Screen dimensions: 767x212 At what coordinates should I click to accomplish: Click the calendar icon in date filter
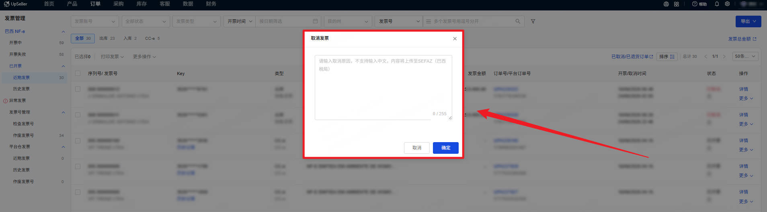[315, 21]
